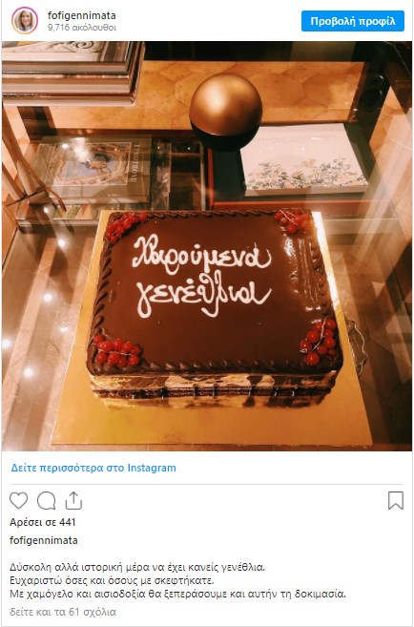Select the 9,716 ακόλουθοι followers count
414x627 pixels.
[x=82, y=28]
